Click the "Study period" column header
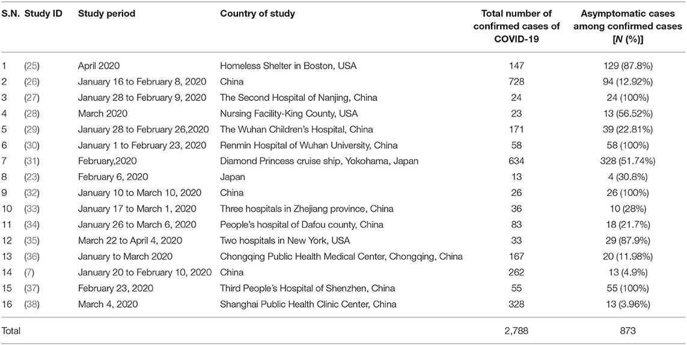 tap(106, 14)
